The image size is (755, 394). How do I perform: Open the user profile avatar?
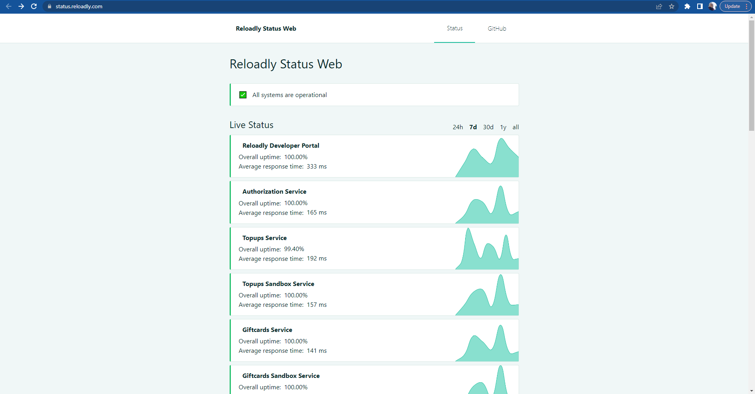(713, 6)
